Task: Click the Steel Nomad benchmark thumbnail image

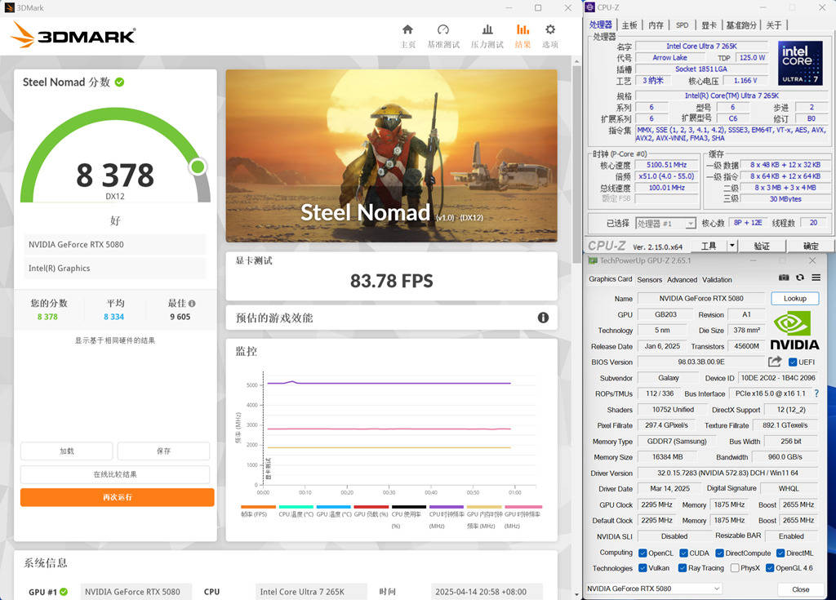Action: pos(391,156)
